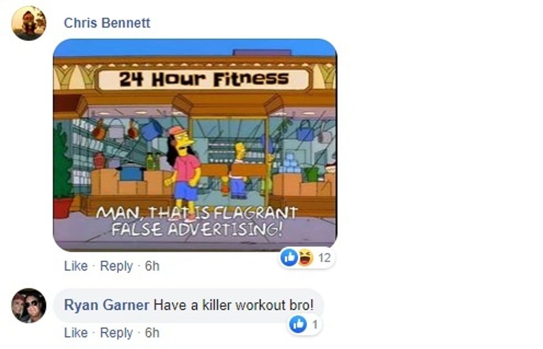Click the 24 Hour Fitness sign in meme

(204, 79)
